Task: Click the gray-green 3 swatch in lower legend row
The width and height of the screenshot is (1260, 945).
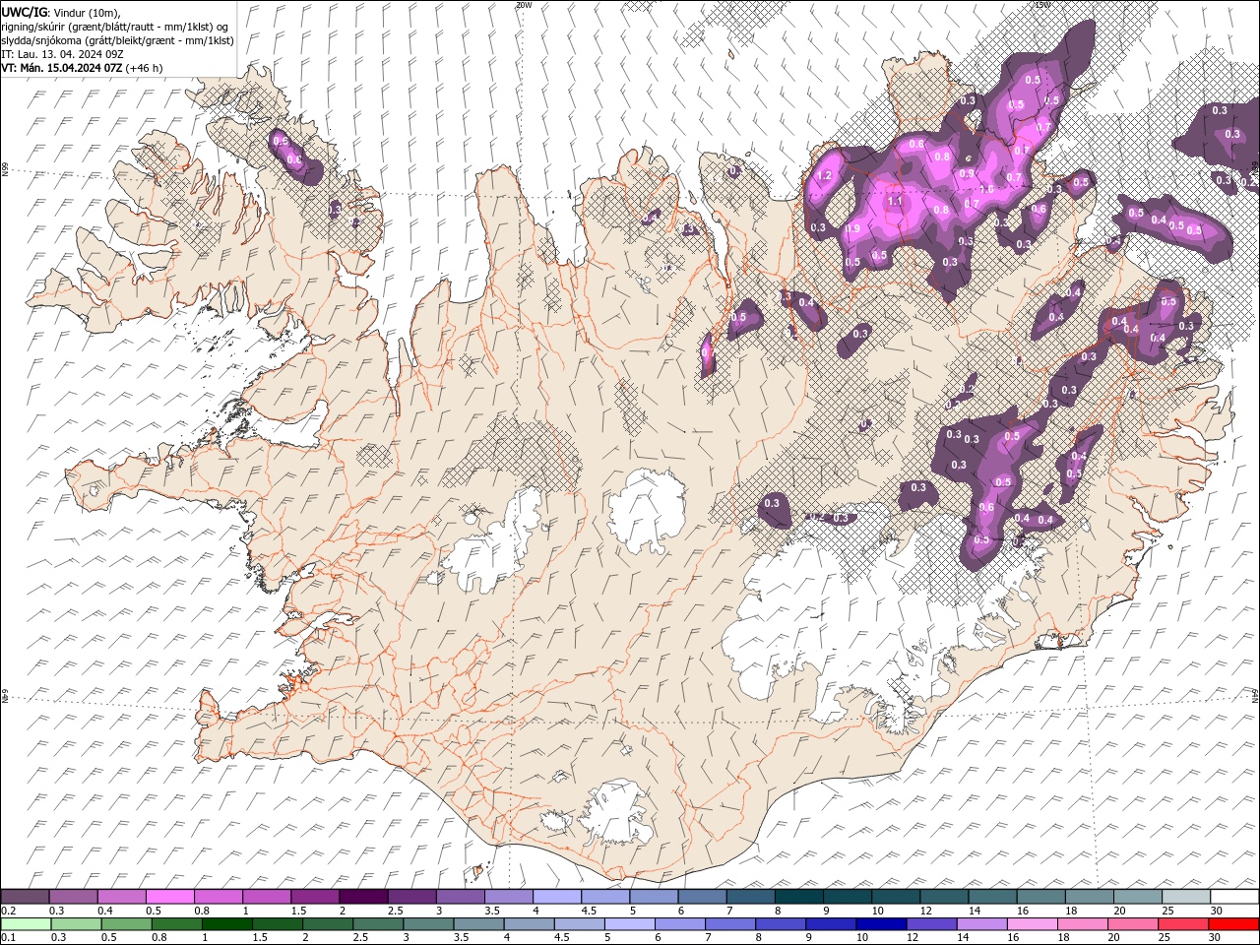Action: point(428,923)
